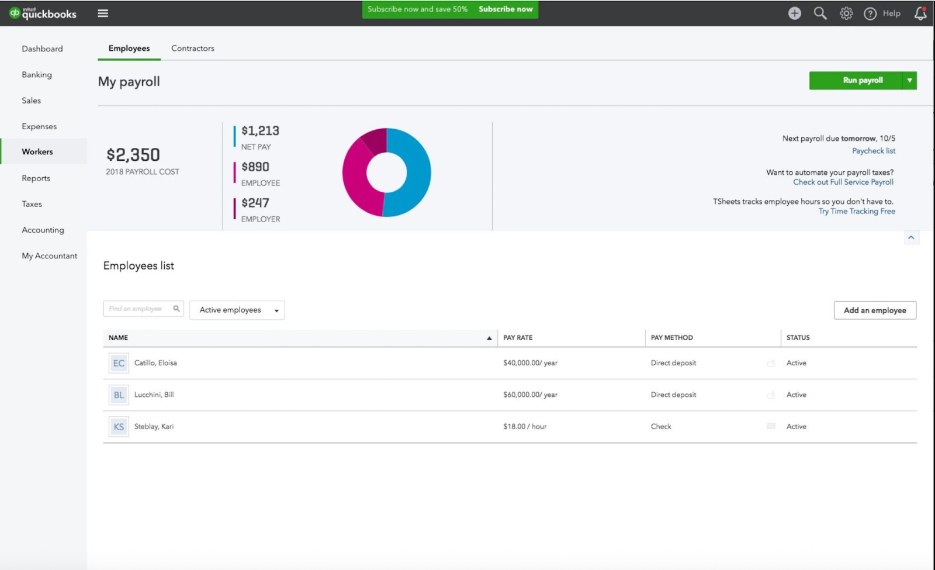Click the search icon inside Find an employee

tap(176, 308)
